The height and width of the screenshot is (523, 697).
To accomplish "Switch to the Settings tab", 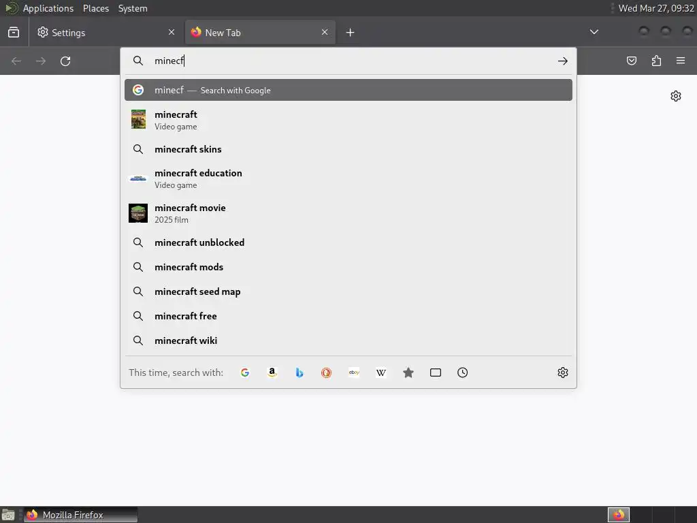I will coord(106,33).
